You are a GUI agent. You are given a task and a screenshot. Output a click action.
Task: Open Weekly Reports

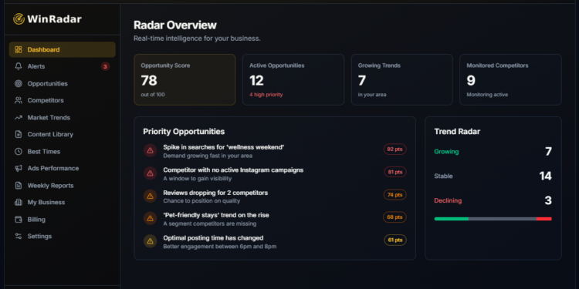tap(62, 186)
